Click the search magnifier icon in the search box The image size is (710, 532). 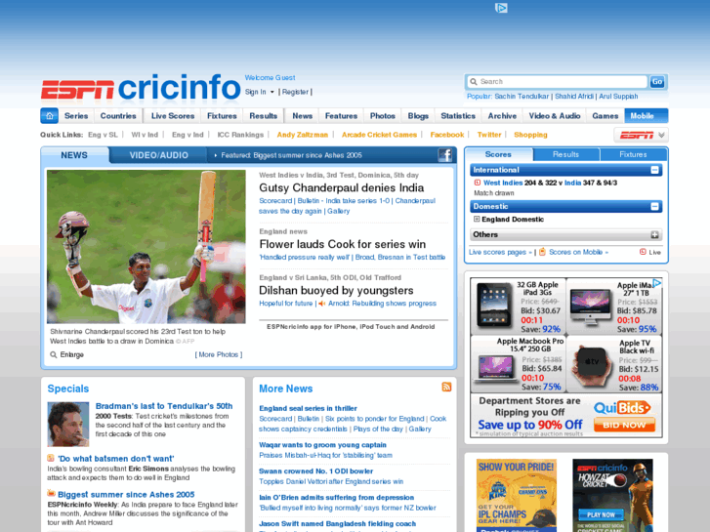pos(474,81)
